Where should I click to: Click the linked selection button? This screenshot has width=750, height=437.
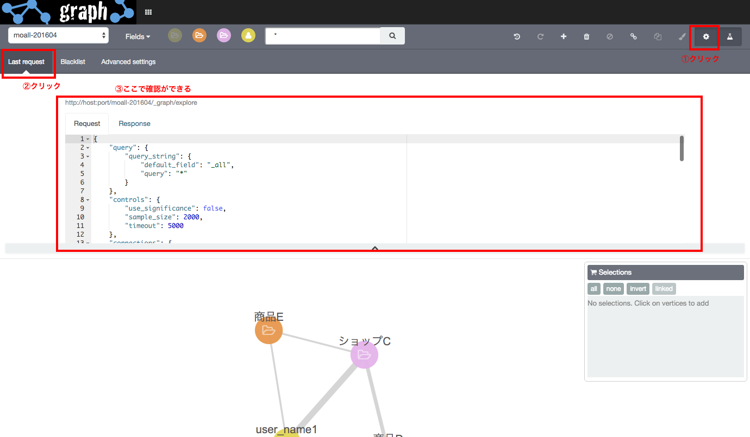pos(664,288)
